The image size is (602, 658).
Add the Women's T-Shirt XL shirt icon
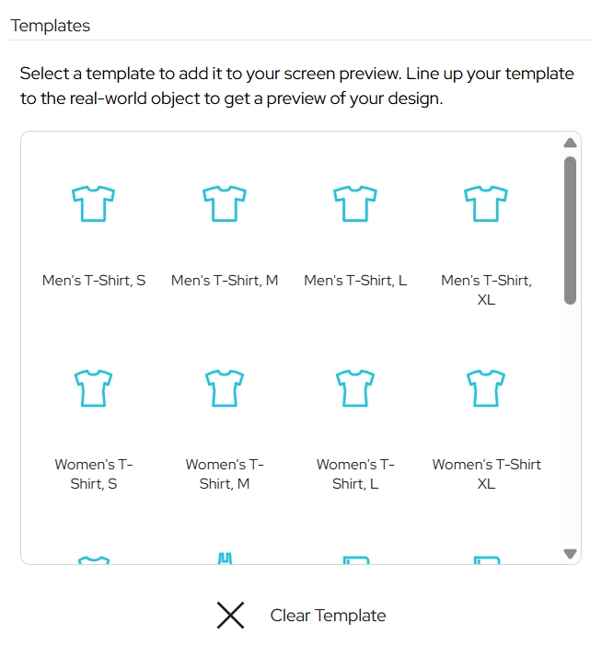tap(486, 388)
